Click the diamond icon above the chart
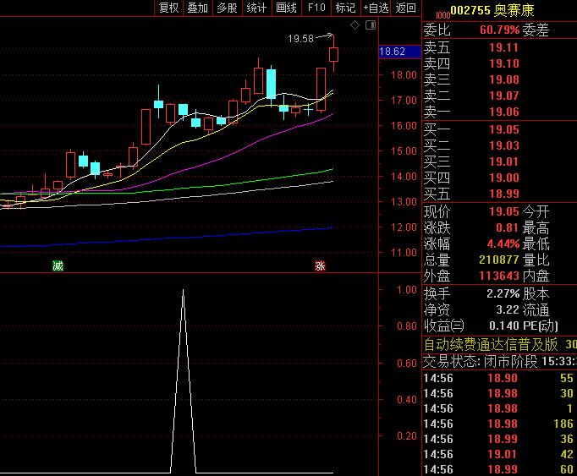Screen dimensions: 577x476 354,25
